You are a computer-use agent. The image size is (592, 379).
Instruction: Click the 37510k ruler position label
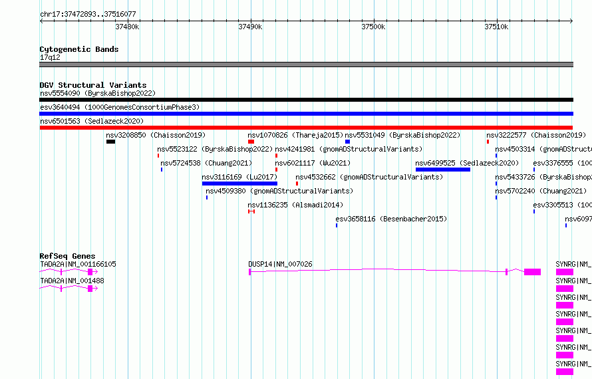click(496, 27)
